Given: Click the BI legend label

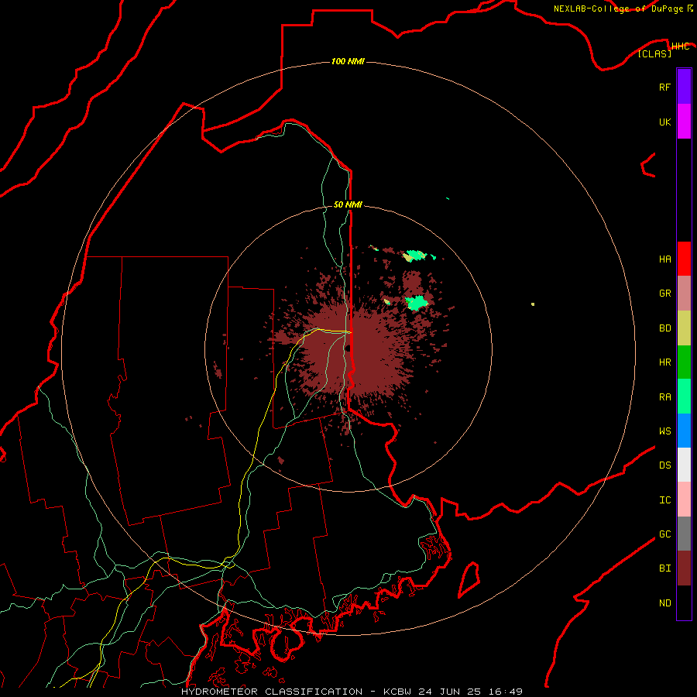Looking at the screenshot, I should tap(665, 568).
